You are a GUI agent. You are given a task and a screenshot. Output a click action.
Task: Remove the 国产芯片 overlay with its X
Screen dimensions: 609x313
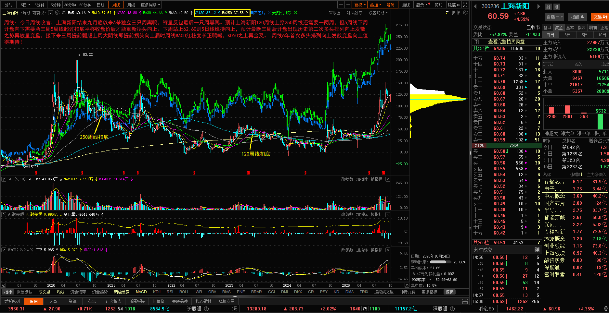(269, 13)
